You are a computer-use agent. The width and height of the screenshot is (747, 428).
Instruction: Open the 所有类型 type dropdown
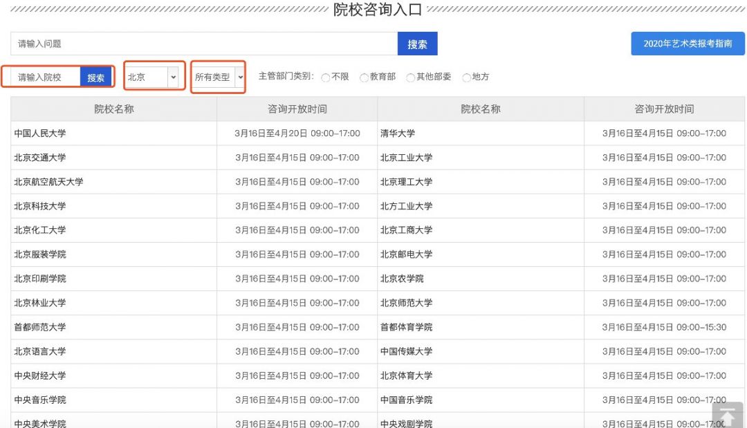tap(219, 77)
